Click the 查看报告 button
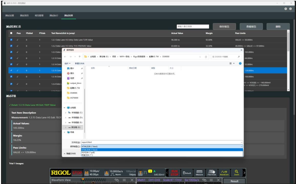The width and height of the screenshot is (296, 184). (x=251, y=27)
